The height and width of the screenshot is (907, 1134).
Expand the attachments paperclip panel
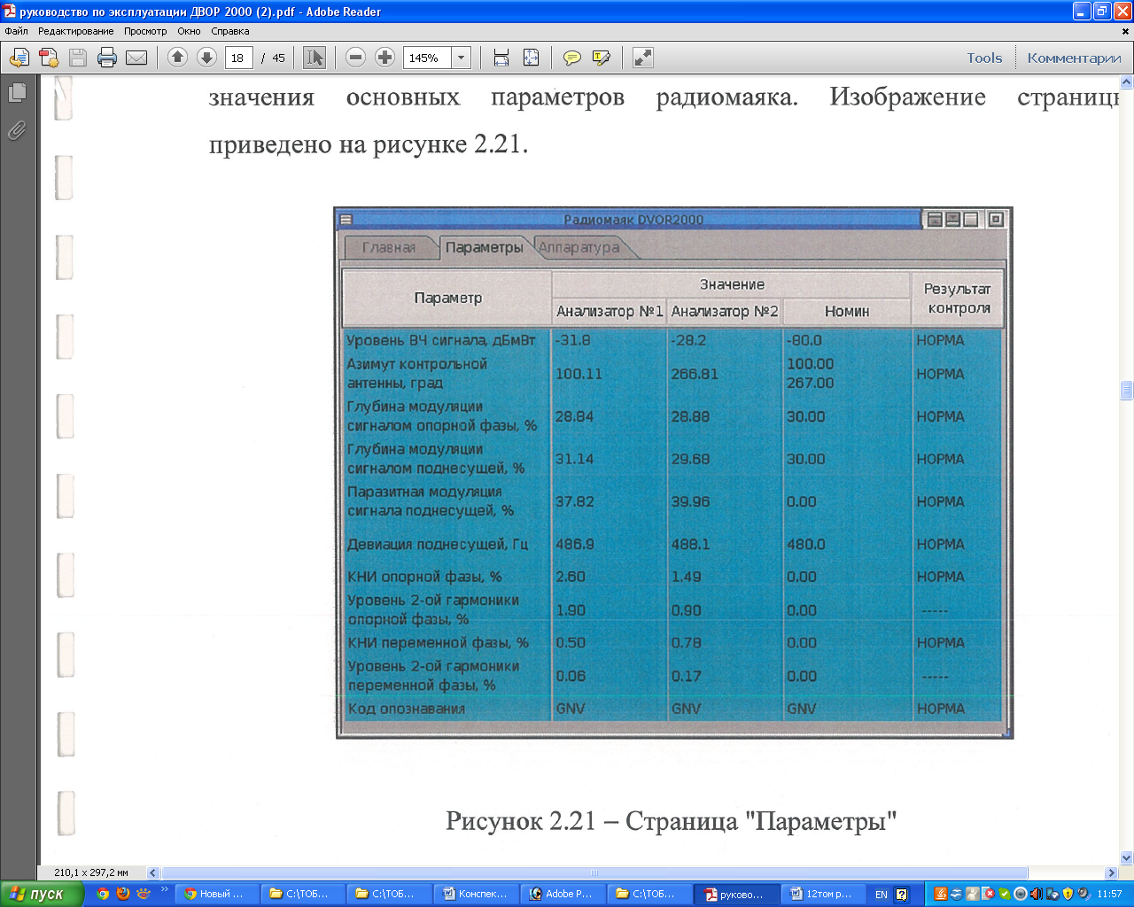pos(17,131)
